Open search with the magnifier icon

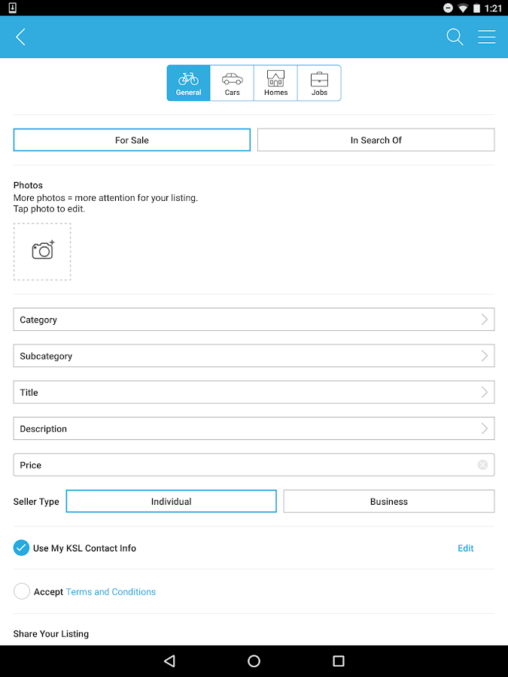455,37
